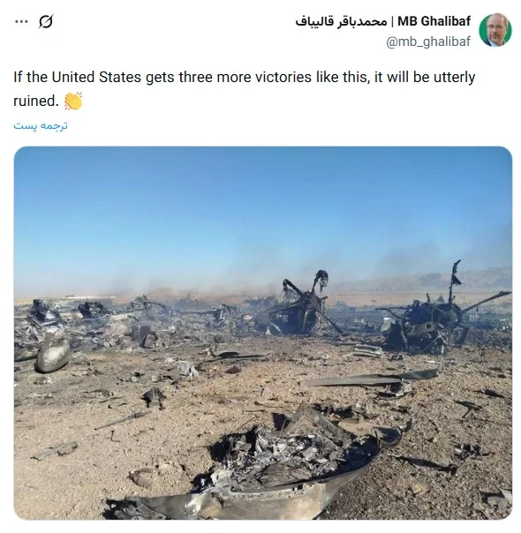Screen dimensions: 521x533
Task: Click the tweet text about United States victories
Action: (x=245, y=89)
